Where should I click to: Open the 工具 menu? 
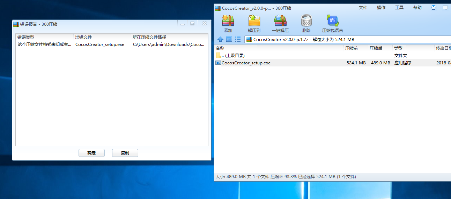point(399,8)
